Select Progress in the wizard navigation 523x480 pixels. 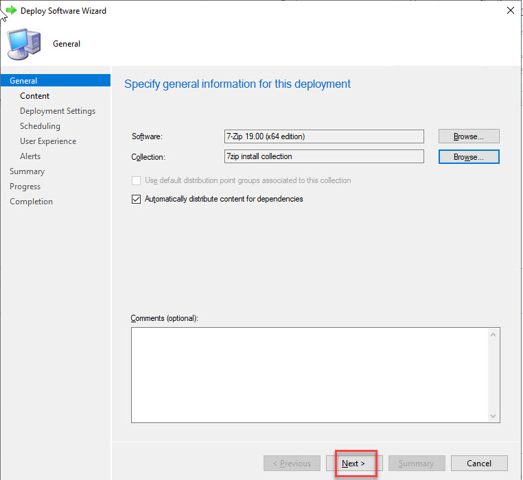tap(25, 187)
